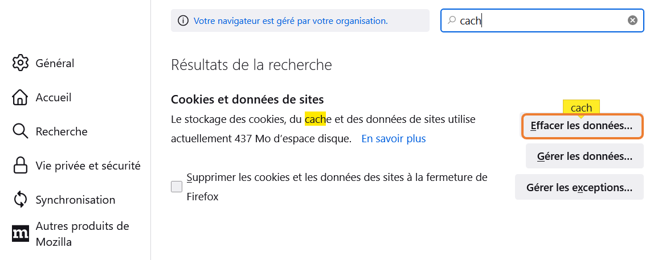666x260 pixels.
Task: Open the Accueil house icon
Action: click(x=21, y=97)
